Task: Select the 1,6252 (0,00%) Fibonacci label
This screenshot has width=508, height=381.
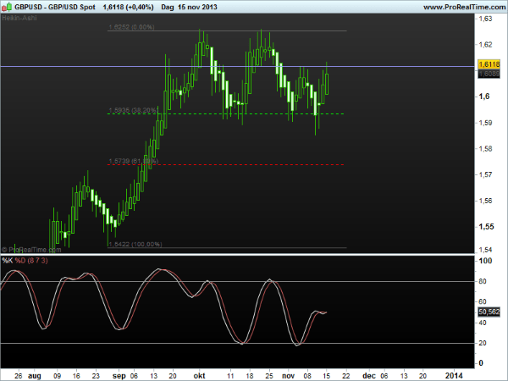Action: click(x=131, y=27)
